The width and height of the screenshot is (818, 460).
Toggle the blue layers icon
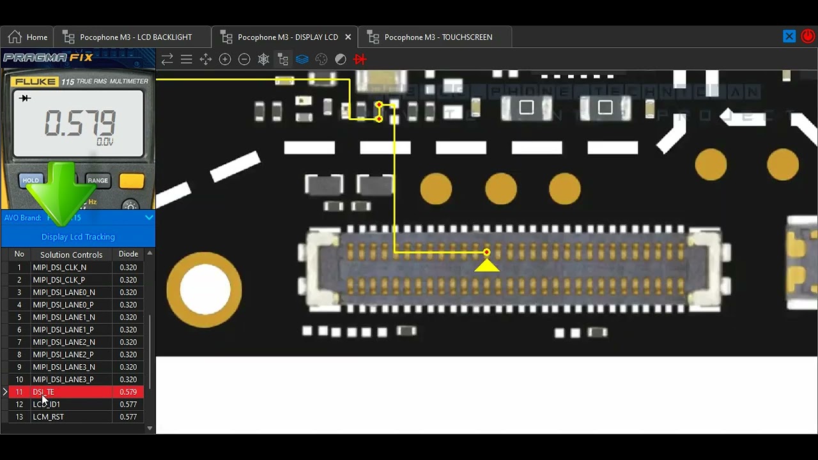click(302, 59)
